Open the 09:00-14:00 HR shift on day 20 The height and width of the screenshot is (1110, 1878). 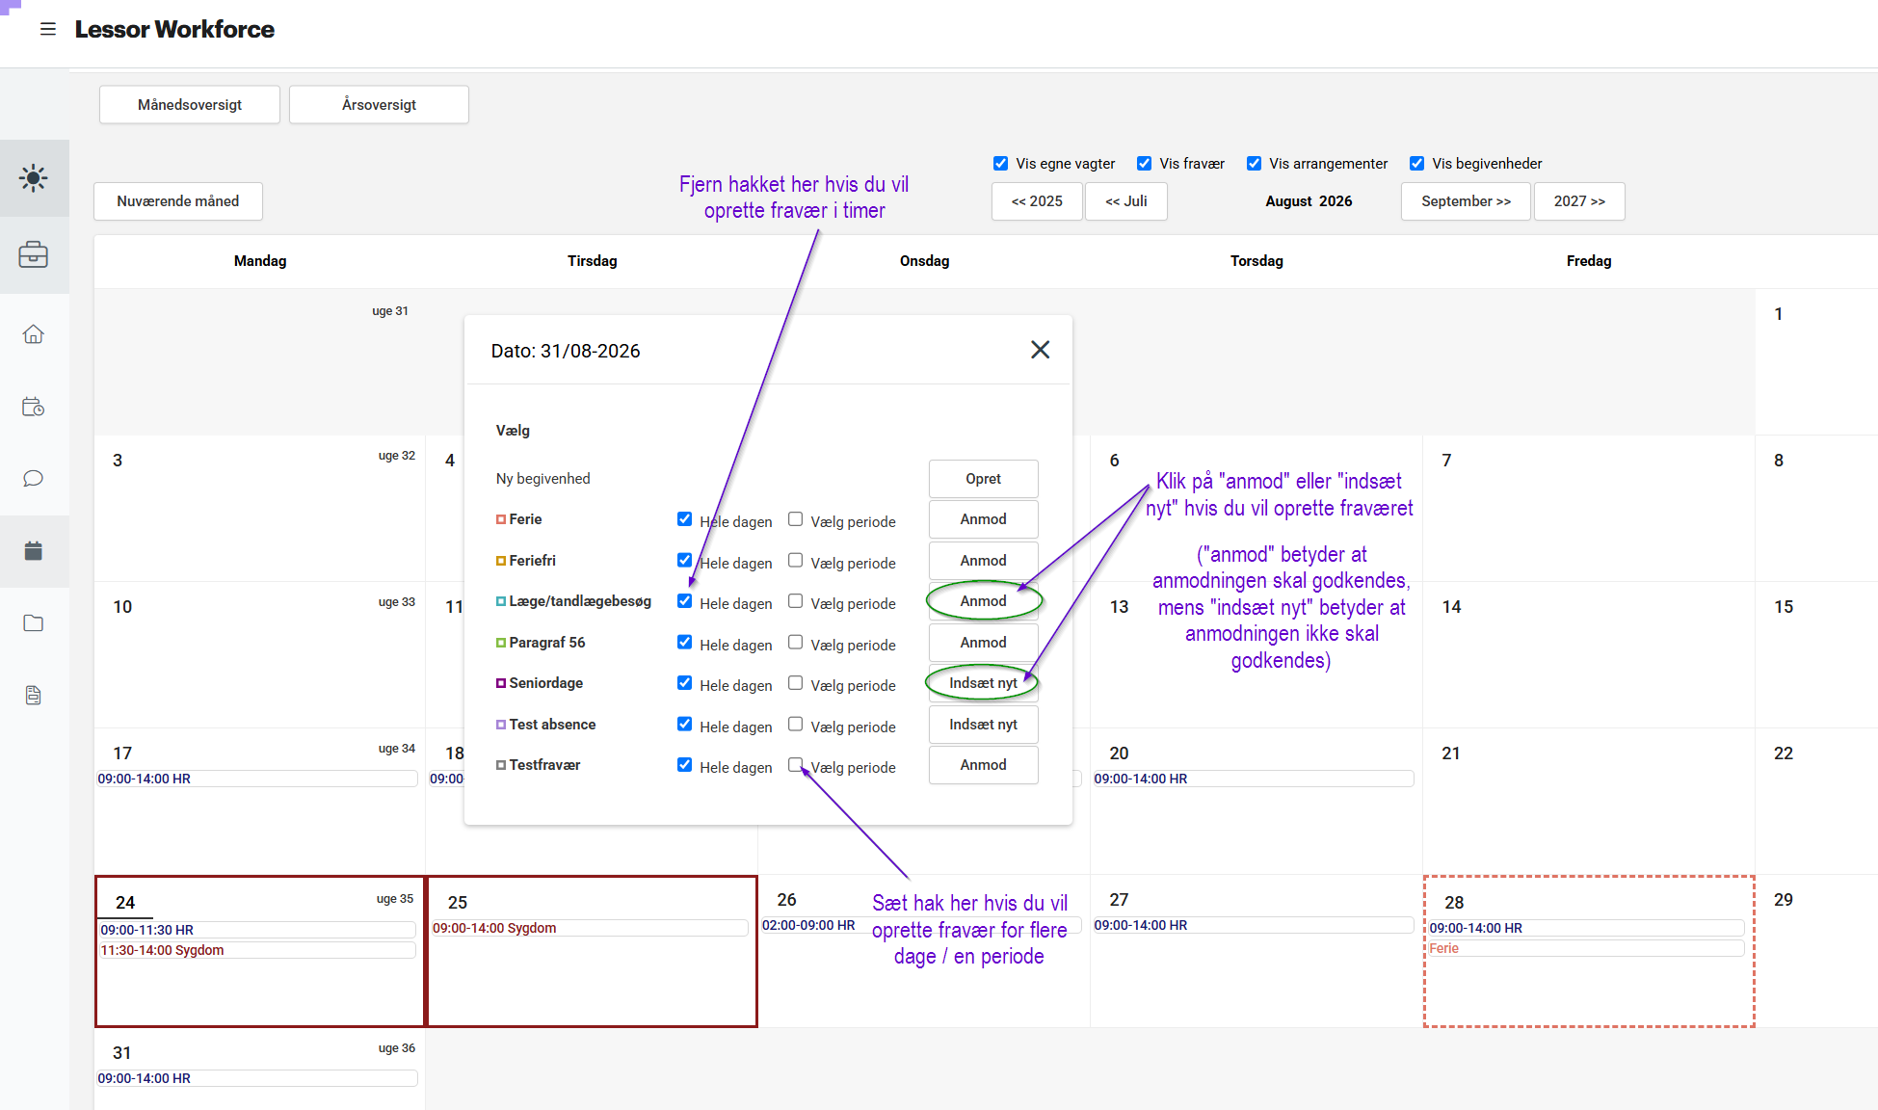click(x=1254, y=779)
